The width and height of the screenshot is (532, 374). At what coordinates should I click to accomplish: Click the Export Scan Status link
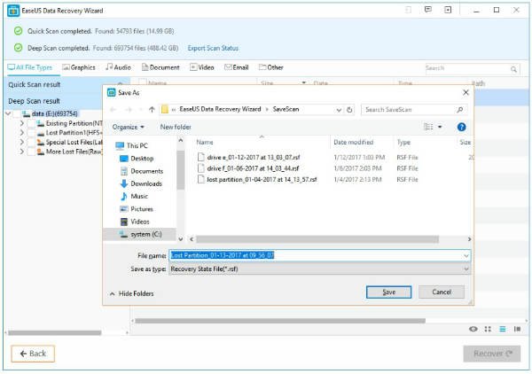pos(213,48)
